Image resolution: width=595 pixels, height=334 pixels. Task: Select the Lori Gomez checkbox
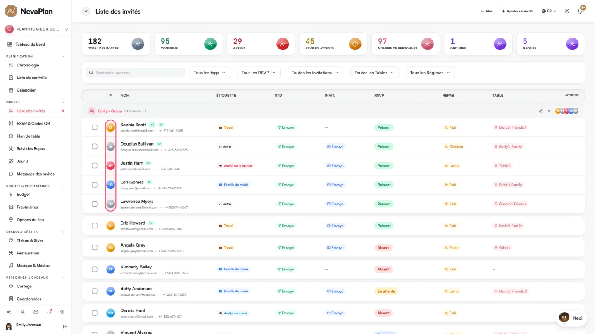[x=95, y=185]
